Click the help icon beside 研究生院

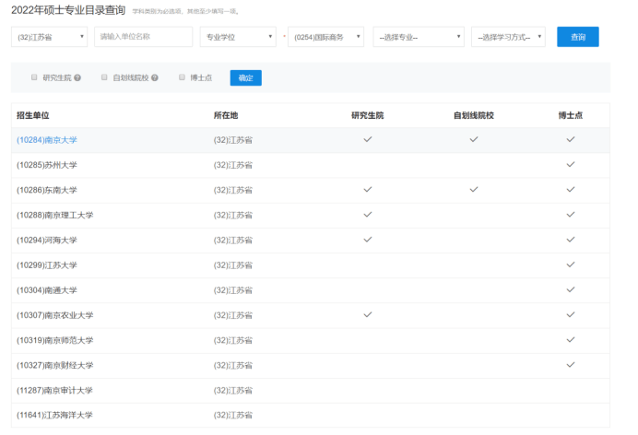point(77,77)
